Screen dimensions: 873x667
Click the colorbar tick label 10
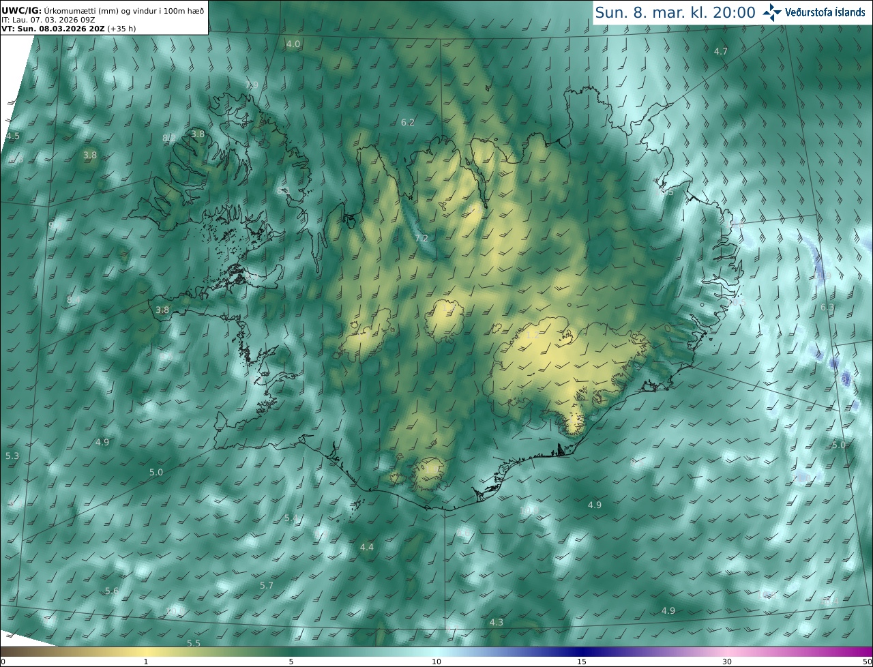pos(436,662)
